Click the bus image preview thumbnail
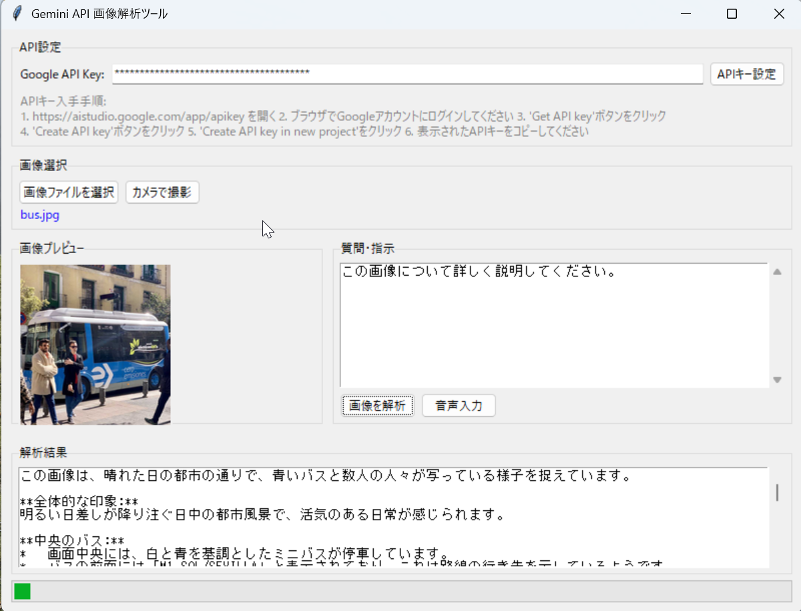This screenshot has height=611, width=801. [x=95, y=345]
